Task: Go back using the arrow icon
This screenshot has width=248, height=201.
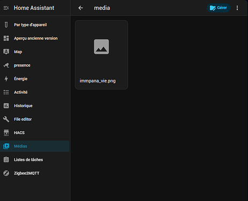Action: pos(81,8)
